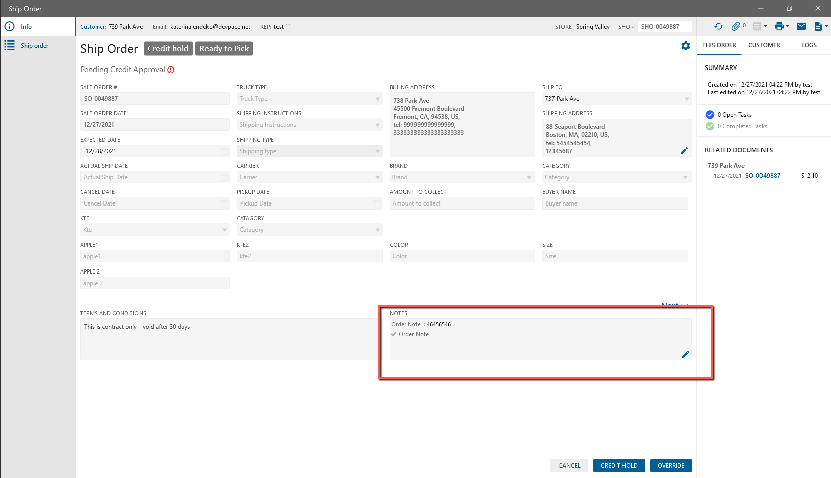Viewport: 831px width, 478px height.
Task: Open the calendar picker for Pickup Date
Action: tap(377, 203)
